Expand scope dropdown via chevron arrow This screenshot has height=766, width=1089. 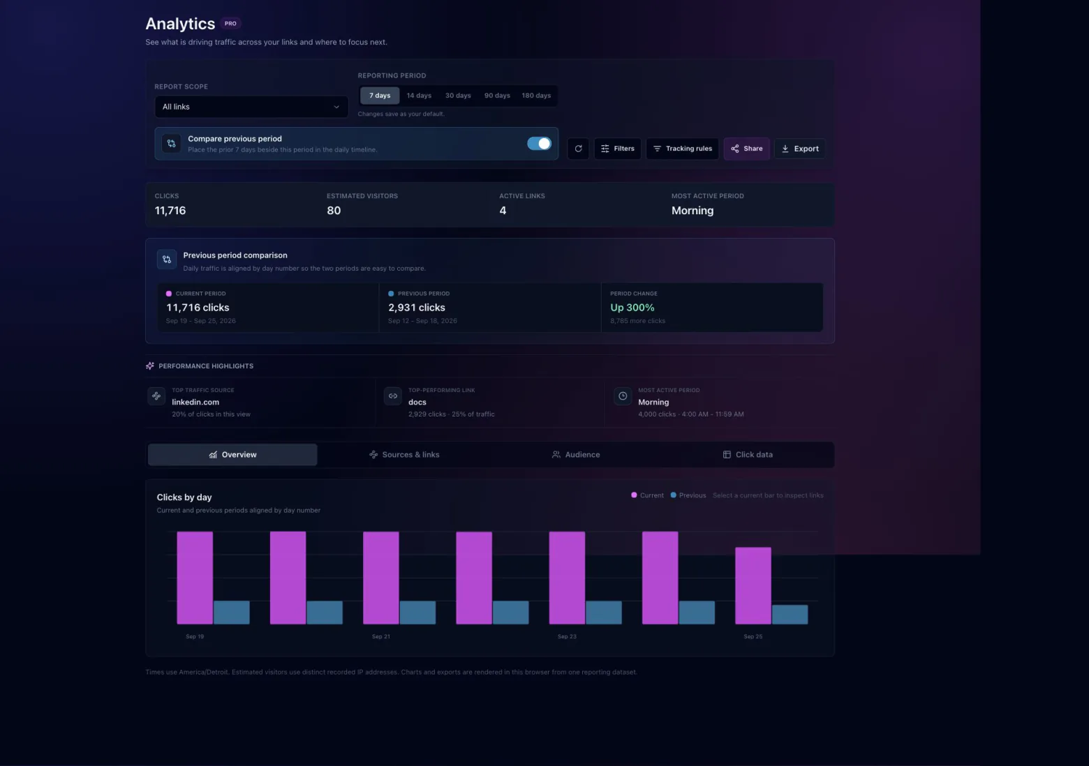click(x=336, y=107)
